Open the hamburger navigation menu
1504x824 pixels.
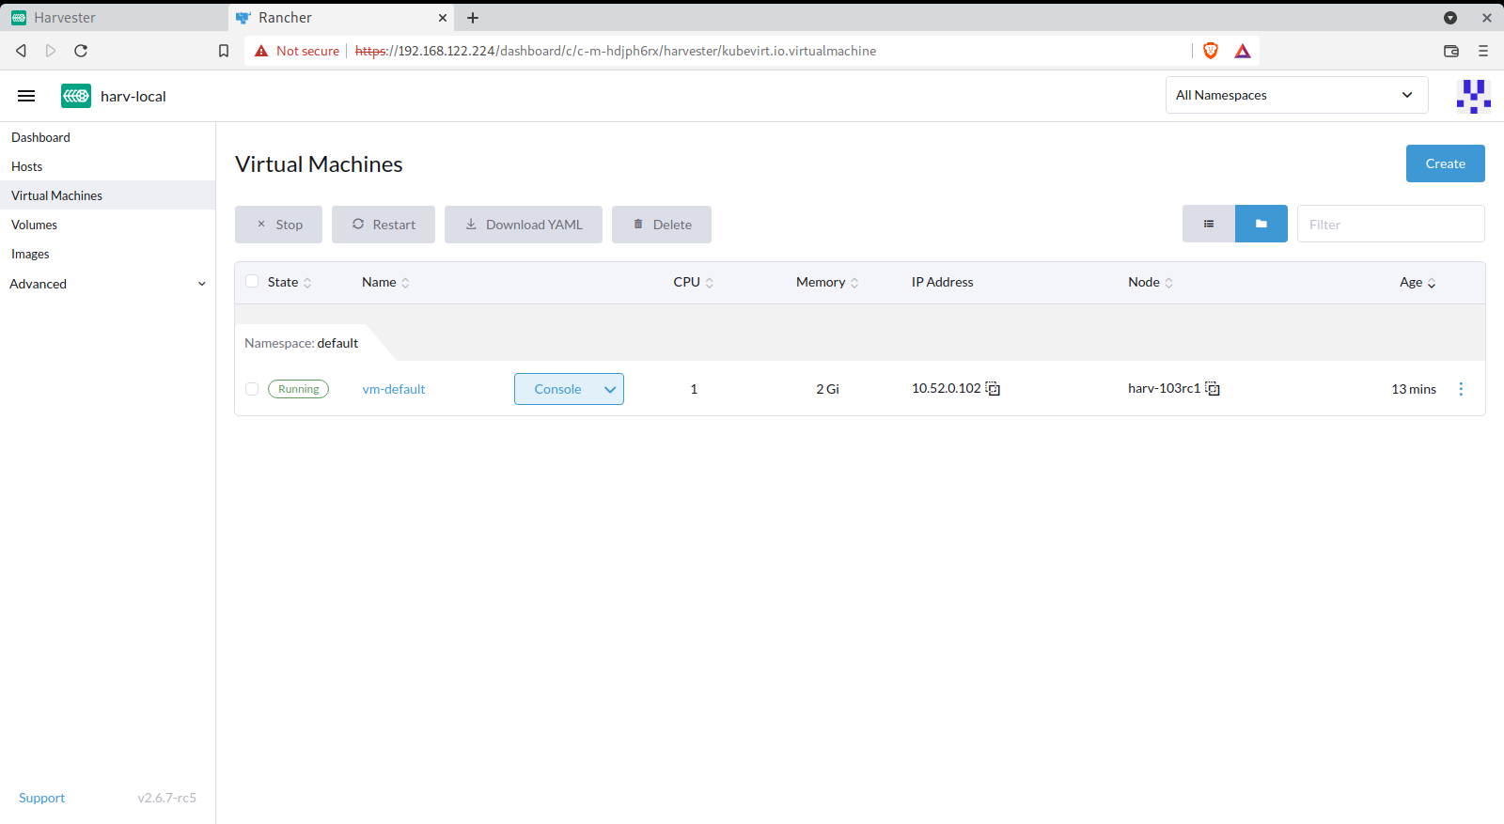pos(26,96)
